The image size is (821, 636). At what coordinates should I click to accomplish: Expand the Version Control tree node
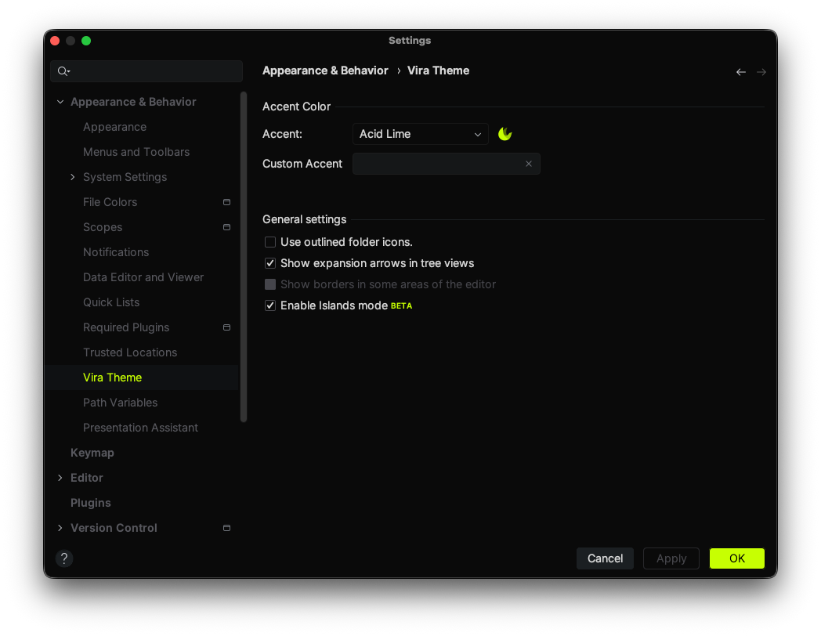coord(60,528)
